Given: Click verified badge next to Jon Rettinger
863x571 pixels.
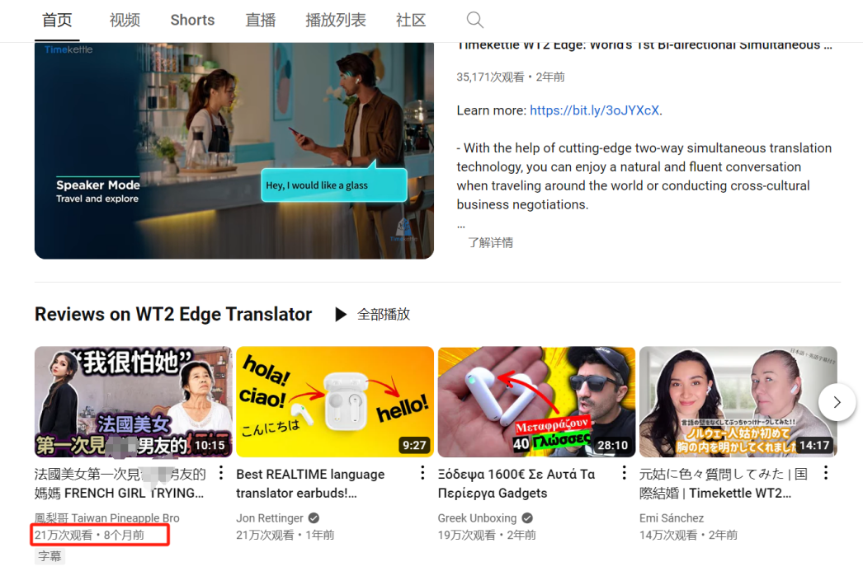Looking at the screenshot, I should tap(314, 517).
